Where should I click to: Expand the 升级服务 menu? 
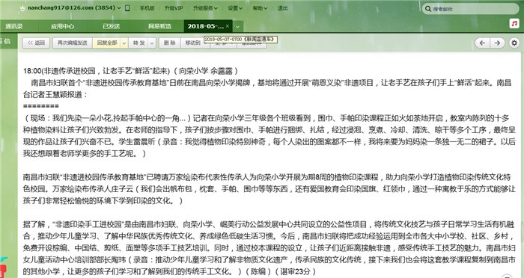tap(205, 8)
